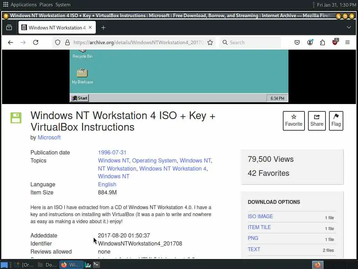
Task: Go back to the previous page
Action: click(10, 42)
